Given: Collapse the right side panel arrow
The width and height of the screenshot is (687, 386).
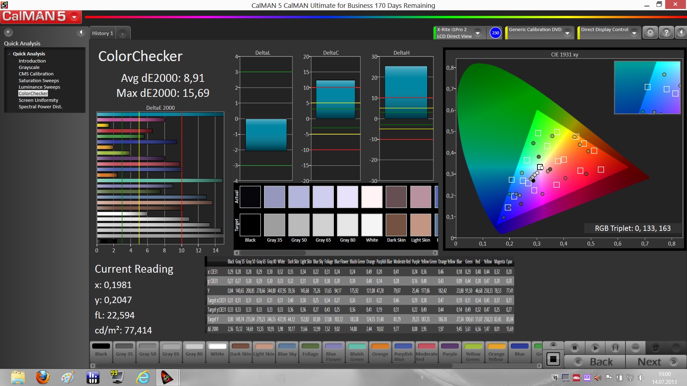Looking at the screenshot, I should tap(681, 33).
